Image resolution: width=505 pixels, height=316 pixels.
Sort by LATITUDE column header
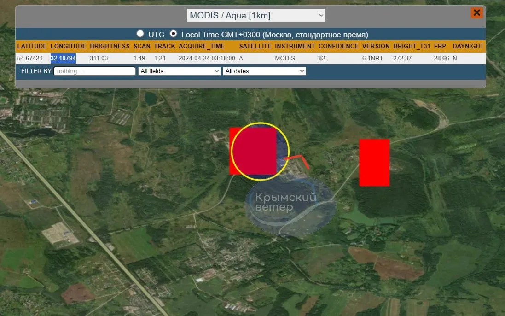32,46
